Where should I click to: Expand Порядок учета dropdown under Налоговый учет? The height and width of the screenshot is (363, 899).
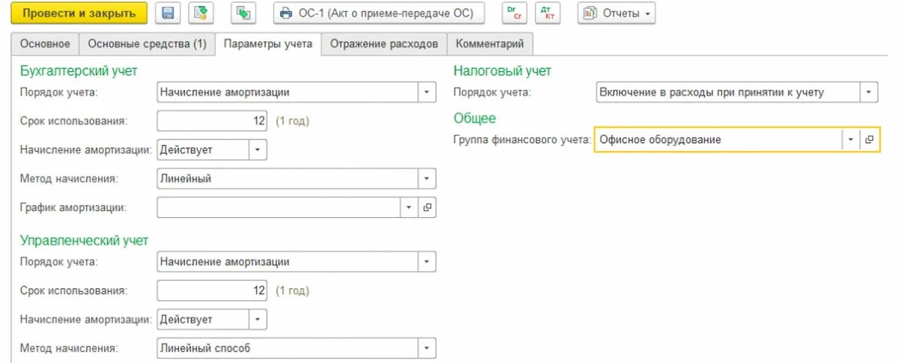868,93
